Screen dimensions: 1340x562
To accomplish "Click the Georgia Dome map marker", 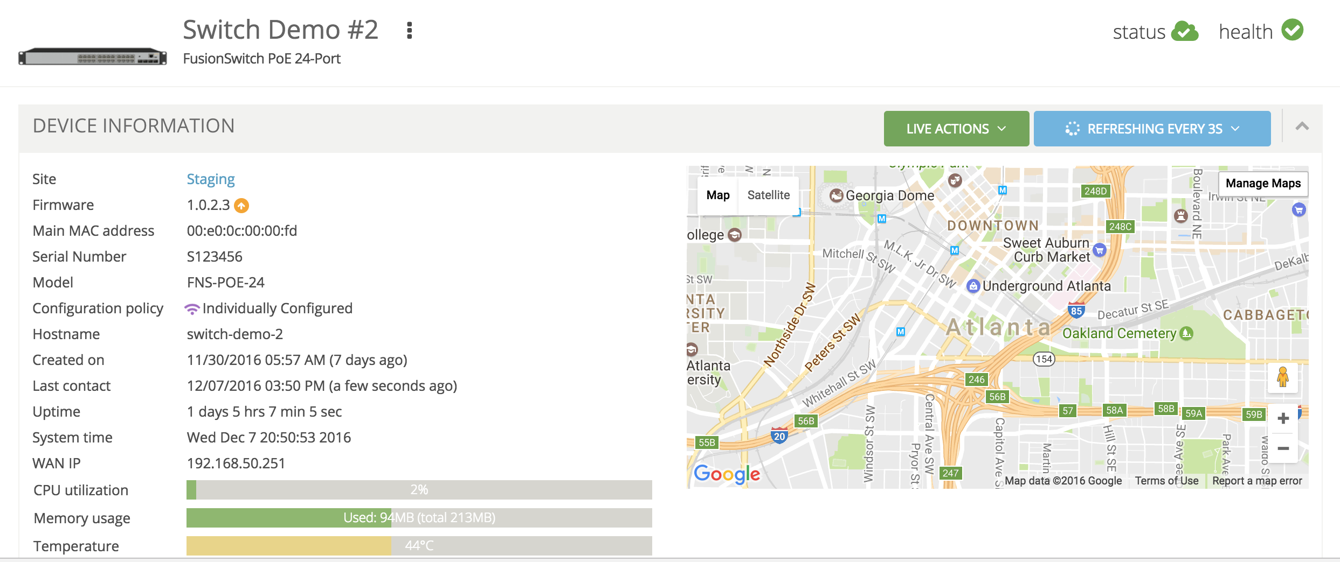I will tap(837, 195).
